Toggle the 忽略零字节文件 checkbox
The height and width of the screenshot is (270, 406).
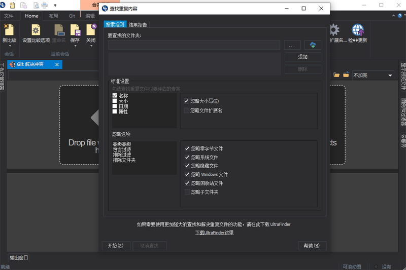[x=187, y=148]
